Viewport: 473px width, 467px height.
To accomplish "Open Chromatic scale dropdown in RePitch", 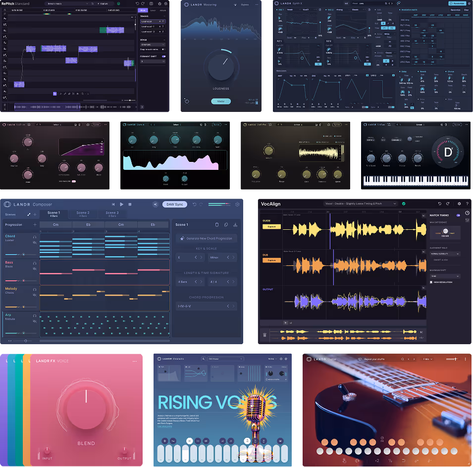I will click(x=153, y=45).
